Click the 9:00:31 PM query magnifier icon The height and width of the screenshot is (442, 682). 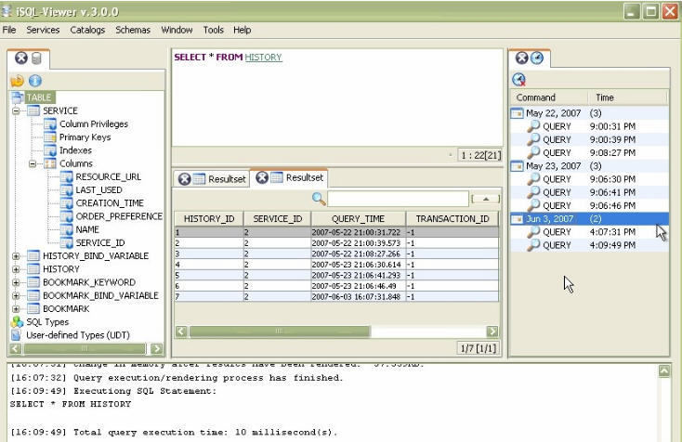(533, 126)
